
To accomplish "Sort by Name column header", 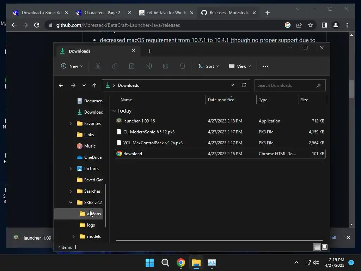I will coord(126,100).
